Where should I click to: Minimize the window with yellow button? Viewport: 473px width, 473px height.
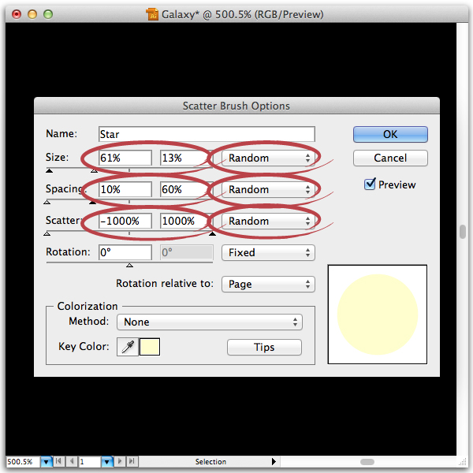click(x=32, y=14)
